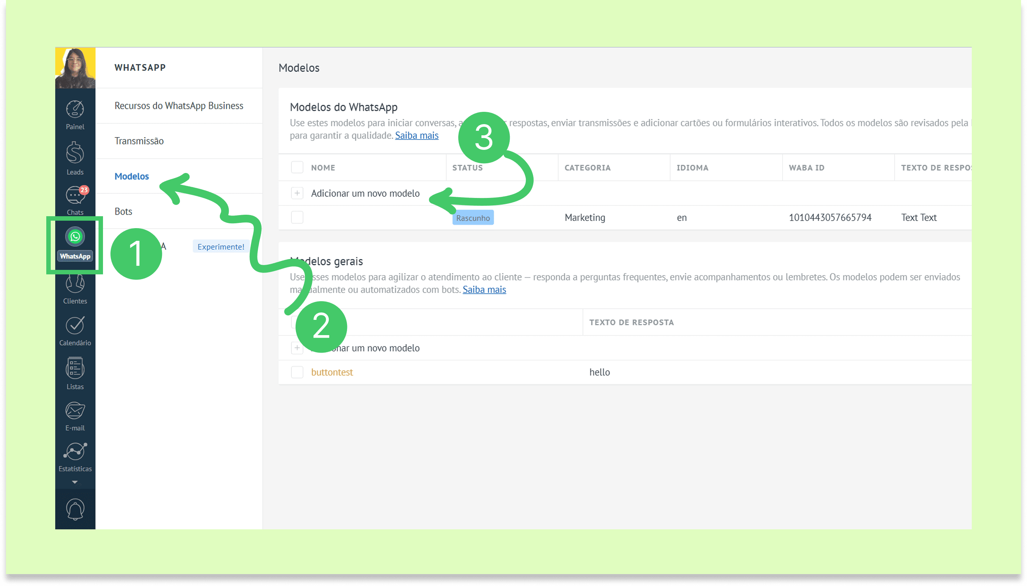
Task: Open the buttontest template link
Action: pos(332,372)
